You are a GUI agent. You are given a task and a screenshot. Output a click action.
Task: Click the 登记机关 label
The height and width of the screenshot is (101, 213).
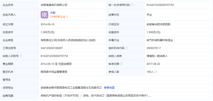(8, 72)
